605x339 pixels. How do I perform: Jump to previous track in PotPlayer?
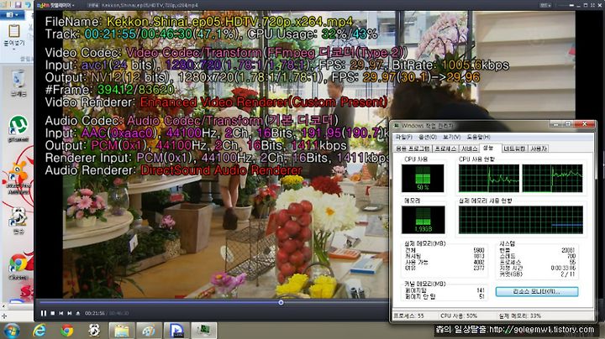[61, 313]
